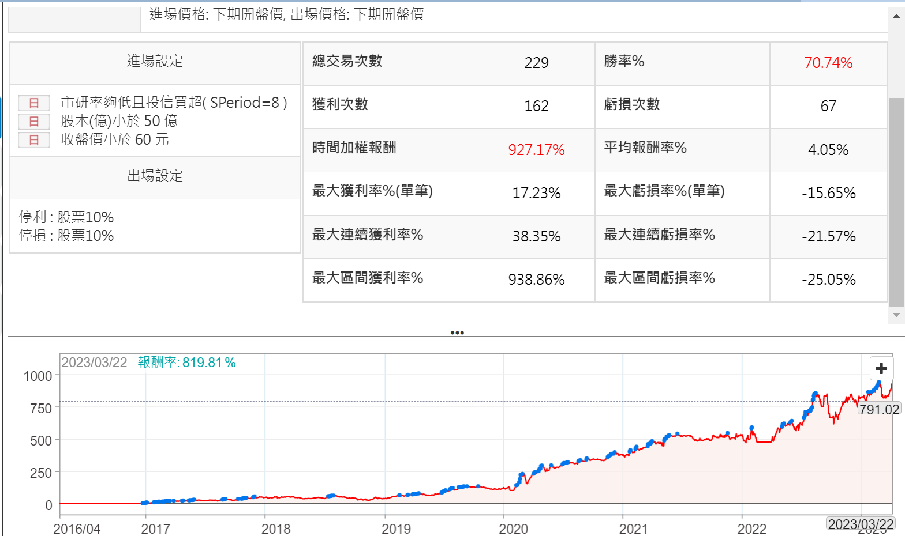Click the 總交易次數 value 229
Screen dimensions: 905x536
point(536,63)
